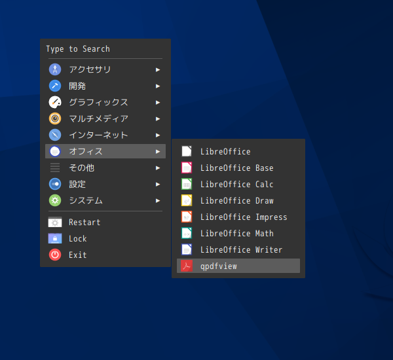This screenshot has height=360, width=393.
Task: Select the オフィス menu label
Action: click(x=86, y=151)
